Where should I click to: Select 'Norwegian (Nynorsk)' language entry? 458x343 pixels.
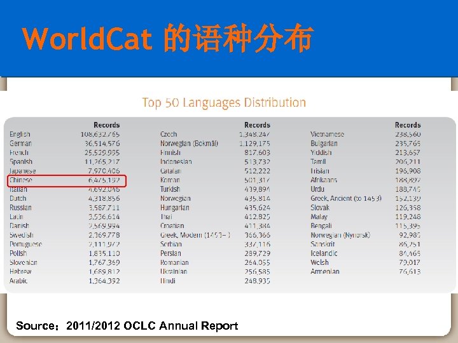coord(340,235)
